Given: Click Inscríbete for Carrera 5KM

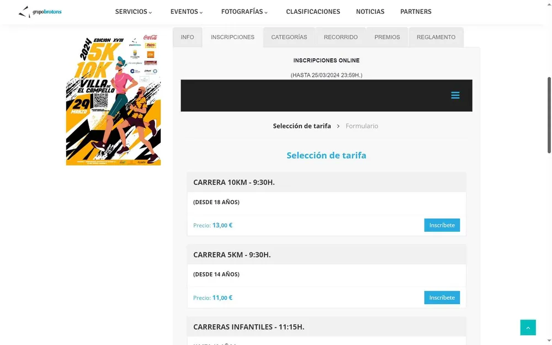Looking at the screenshot, I should coord(442,298).
